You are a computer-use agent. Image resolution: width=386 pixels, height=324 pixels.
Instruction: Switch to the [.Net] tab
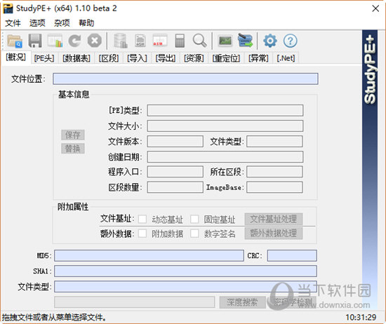286,58
